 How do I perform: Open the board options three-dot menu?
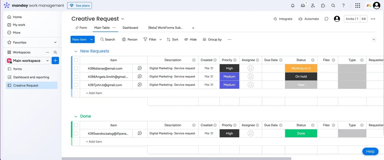pos(373,19)
